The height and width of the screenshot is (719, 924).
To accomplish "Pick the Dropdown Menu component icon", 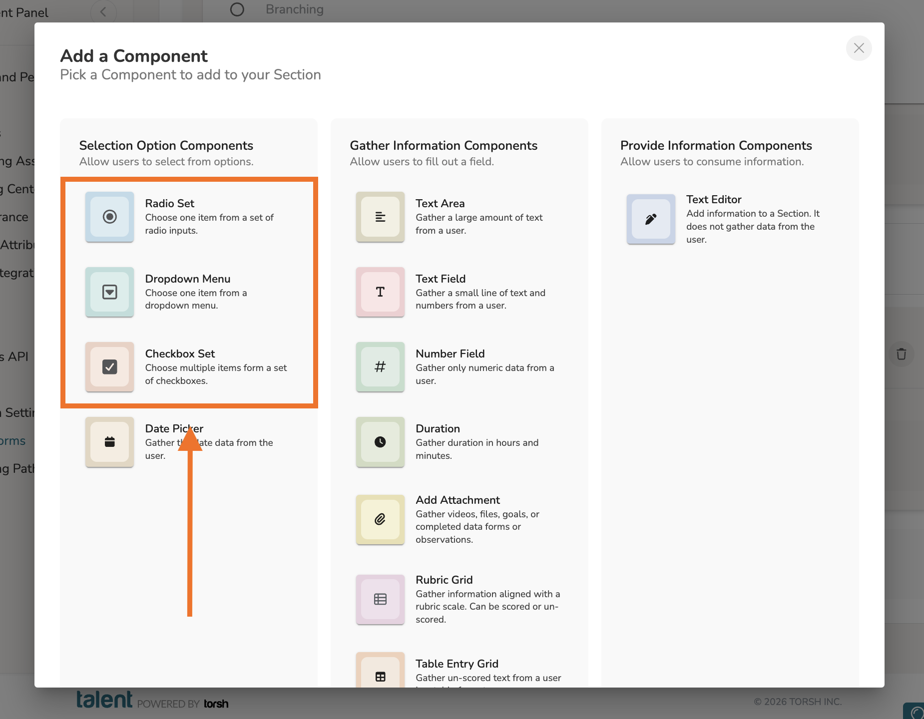I will tap(109, 292).
